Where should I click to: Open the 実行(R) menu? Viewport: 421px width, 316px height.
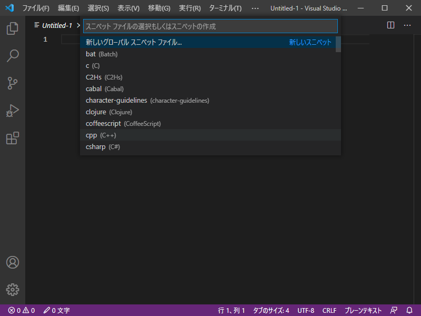point(190,8)
